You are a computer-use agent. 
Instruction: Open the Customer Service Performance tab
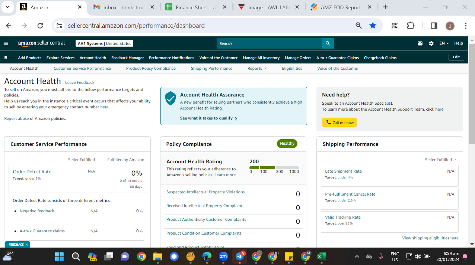(x=82, y=68)
